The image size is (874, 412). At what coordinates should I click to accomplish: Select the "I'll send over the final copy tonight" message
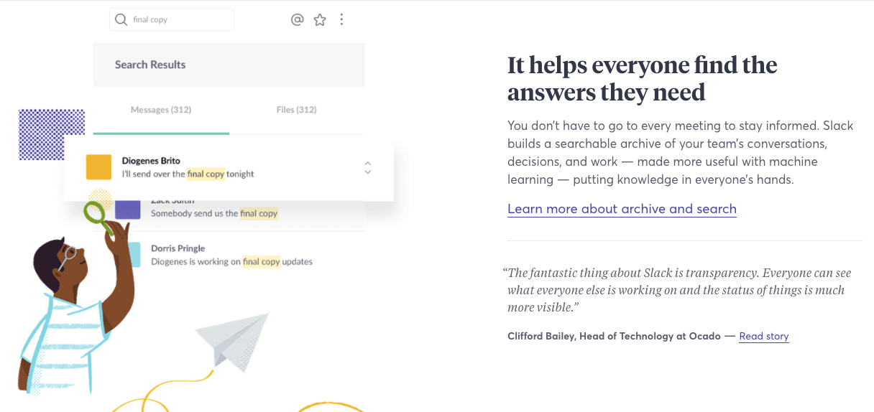[x=188, y=174]
